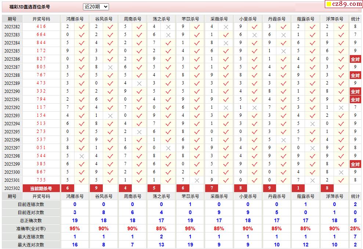This screenshot has width=363, height=249.
Task: Click the cross mark for 苤苡杀号 in period 2025301
Action: pyautogui.click(x=197, y=180)
